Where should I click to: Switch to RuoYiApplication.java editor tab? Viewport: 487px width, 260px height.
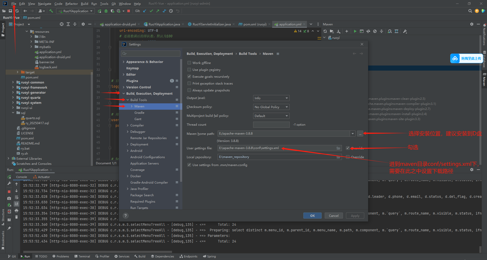pyautogui.click(x=164, y=24)
